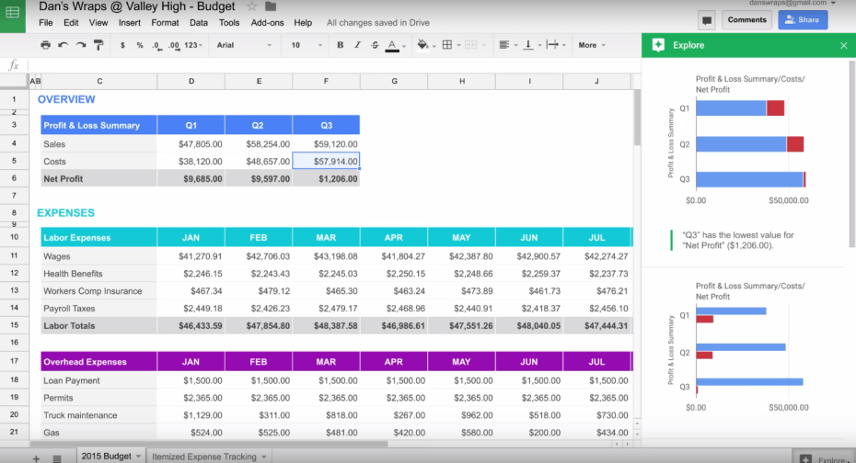Open the 123 number formats dropdown
856x463 pixels.
pyautogui.click(x=193, y=45)
